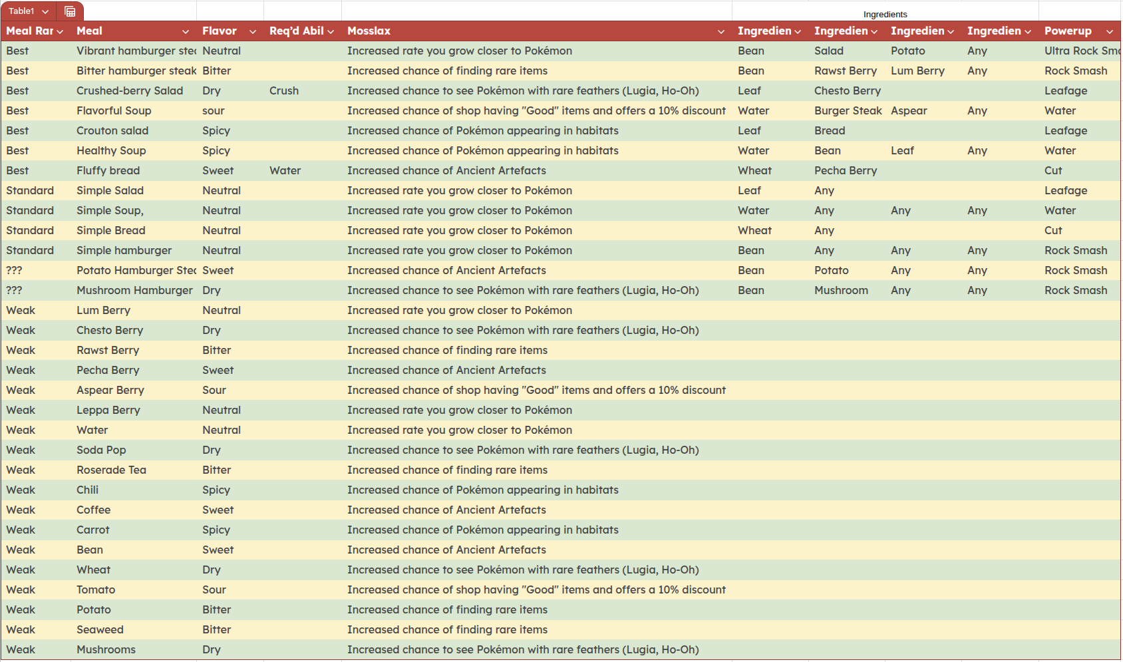
Task: Select the Healthy Soup cell
Action: pos(134,150)
